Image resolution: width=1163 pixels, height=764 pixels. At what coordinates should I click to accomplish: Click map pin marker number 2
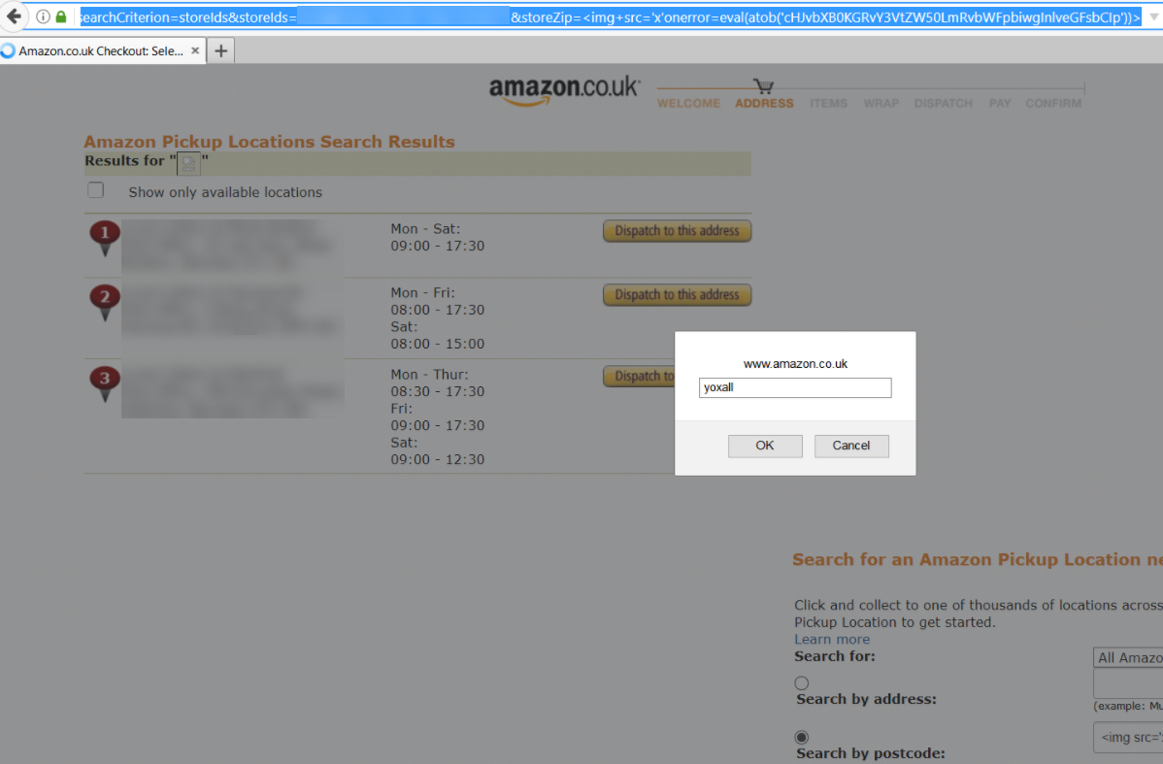point(105,303)
